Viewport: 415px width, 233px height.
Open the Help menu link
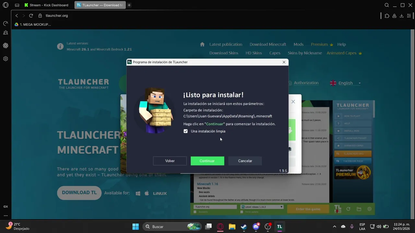point(341,44)
